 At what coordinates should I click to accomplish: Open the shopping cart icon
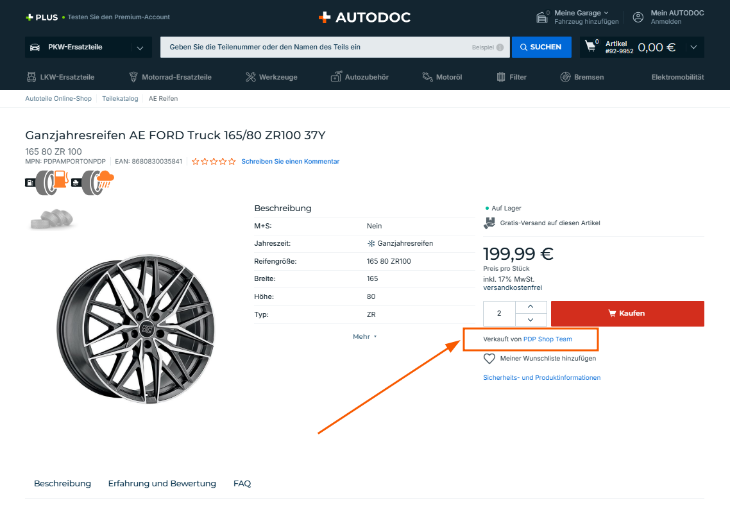click(x=591, y=47)
